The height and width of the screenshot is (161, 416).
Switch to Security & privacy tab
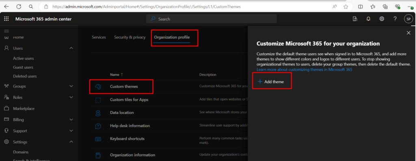[130, 37]
